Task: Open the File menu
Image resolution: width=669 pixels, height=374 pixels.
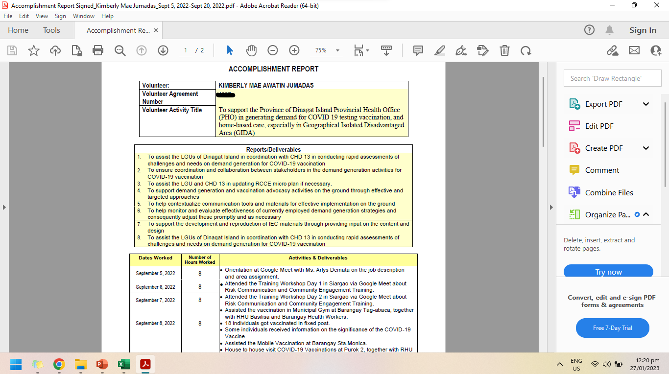Action: [8, 16]
